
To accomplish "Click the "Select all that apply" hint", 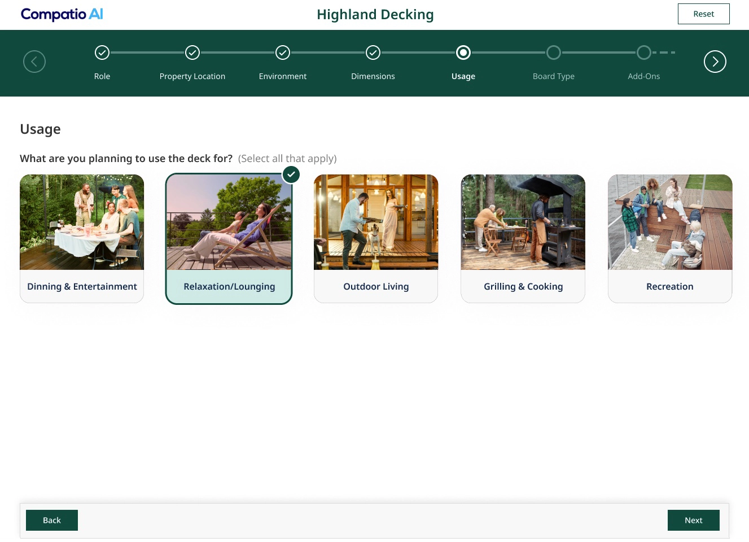I will 287,159.
